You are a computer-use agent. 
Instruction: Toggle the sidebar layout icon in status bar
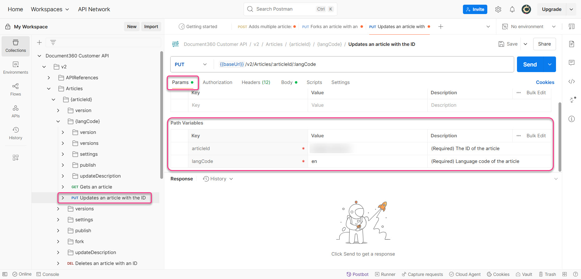tap(5, 274)
